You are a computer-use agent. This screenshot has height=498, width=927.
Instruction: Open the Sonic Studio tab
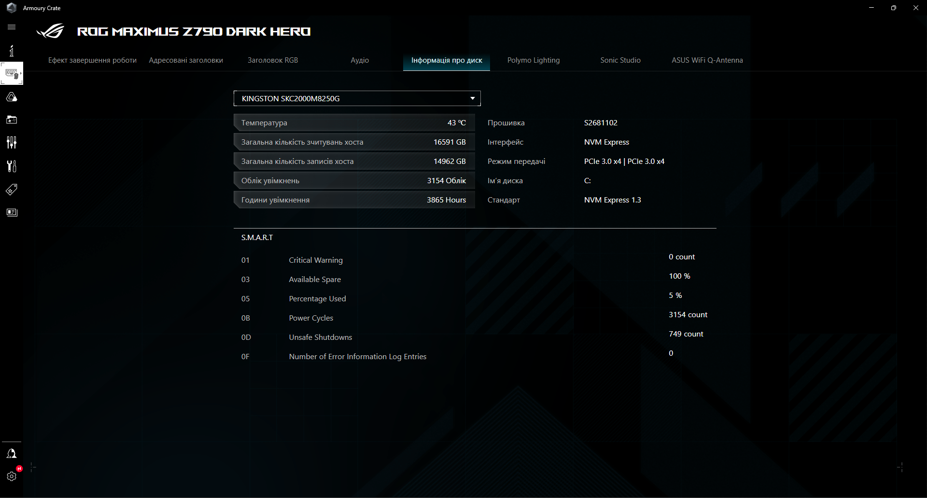(x=620, y=60)
